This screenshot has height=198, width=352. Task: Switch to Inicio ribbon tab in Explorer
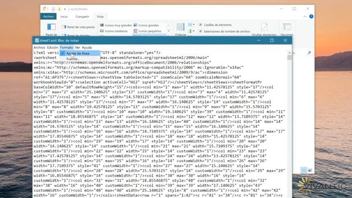64,16
